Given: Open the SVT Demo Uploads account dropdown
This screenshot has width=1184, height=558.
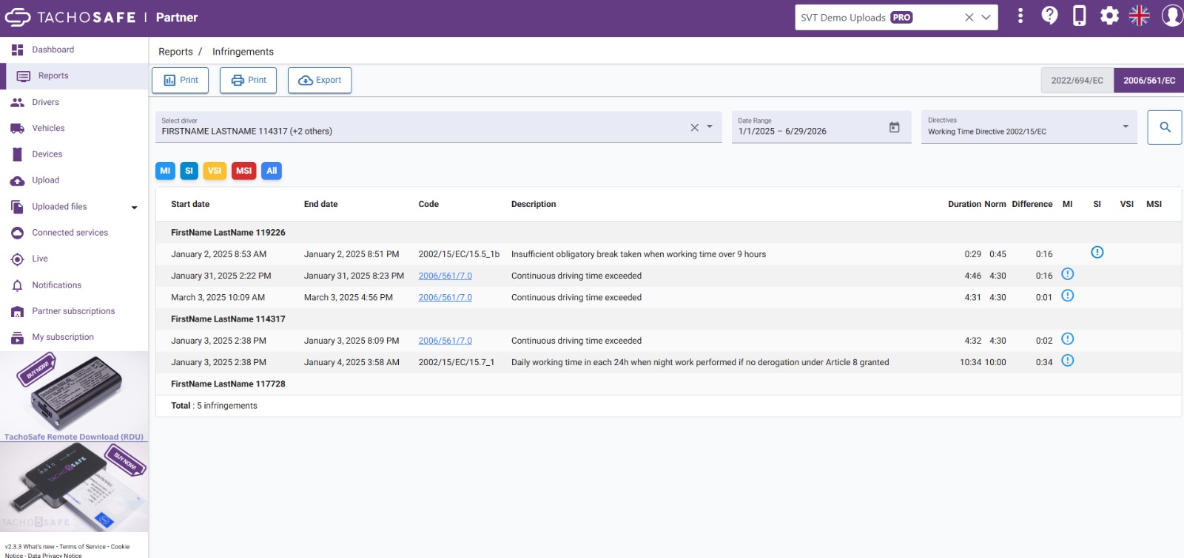Looking at the screenshot, I should (x=986, y=17).
